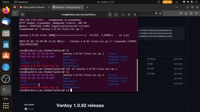This screenshot has height=112, width=200.
Task: Open volume speaker icon in top bar
Action: pos(188,2)
